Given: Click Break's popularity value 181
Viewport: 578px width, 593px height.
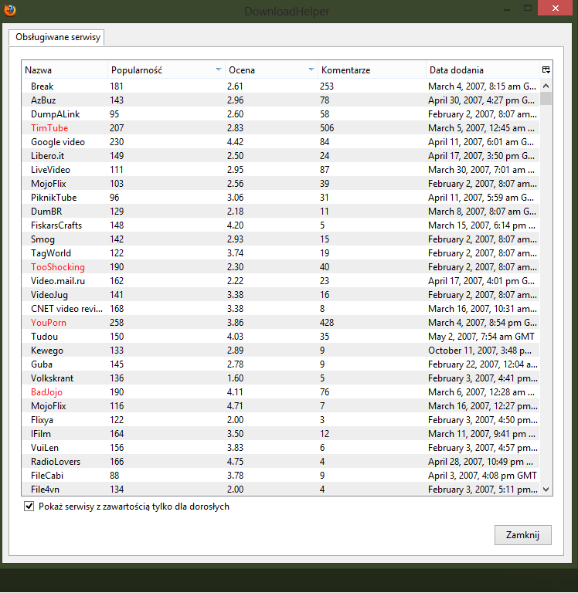Looking at the screenshot, I should (x=117, y=86).
